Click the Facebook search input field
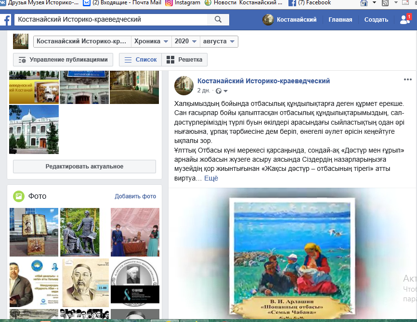Screen dimensions: 417x322 point(111,20)
